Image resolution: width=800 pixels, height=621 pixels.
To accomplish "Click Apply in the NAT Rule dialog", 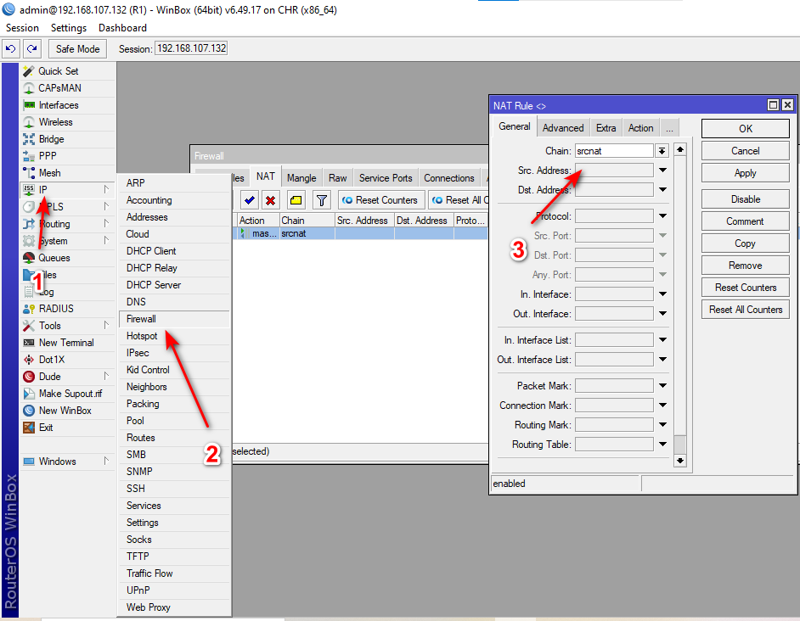I will (x=745, y=173).
